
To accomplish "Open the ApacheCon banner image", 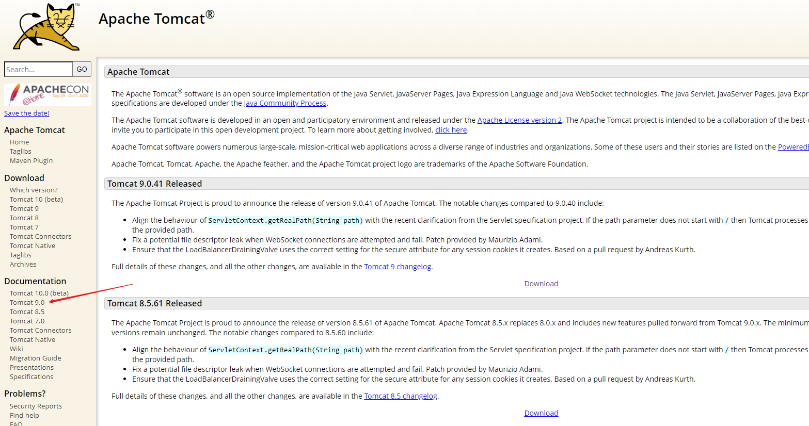I will [47, 95].
